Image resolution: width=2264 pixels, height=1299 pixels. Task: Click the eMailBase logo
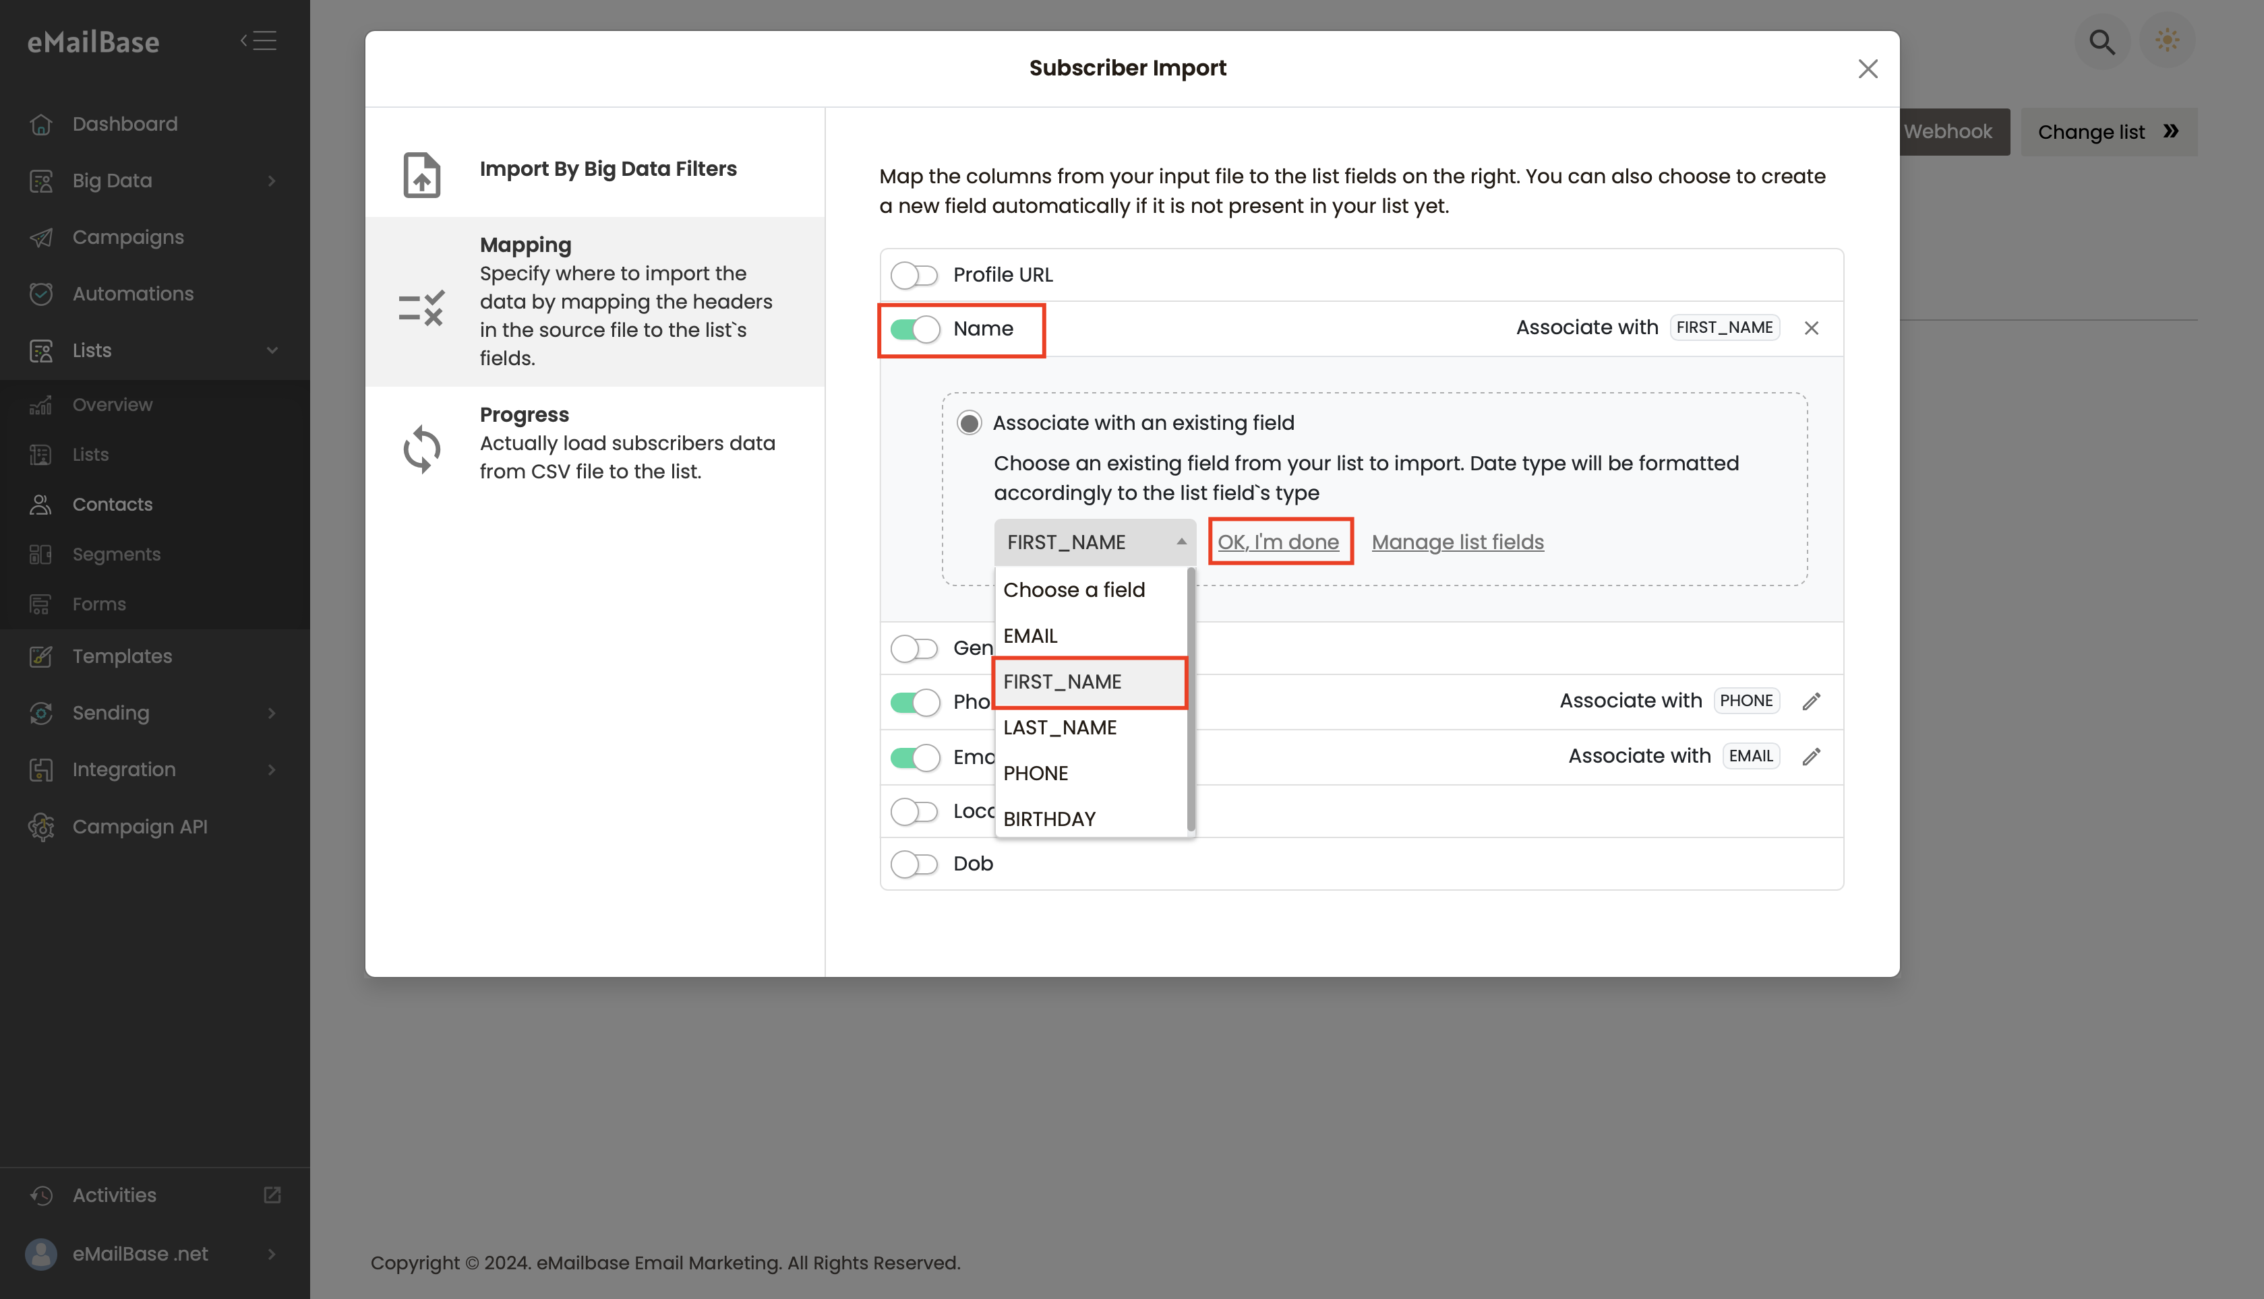click(x=93, y=42)
